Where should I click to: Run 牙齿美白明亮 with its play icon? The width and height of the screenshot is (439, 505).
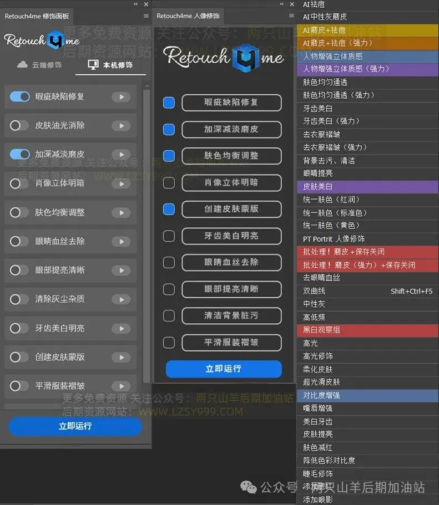pos(122,329)
